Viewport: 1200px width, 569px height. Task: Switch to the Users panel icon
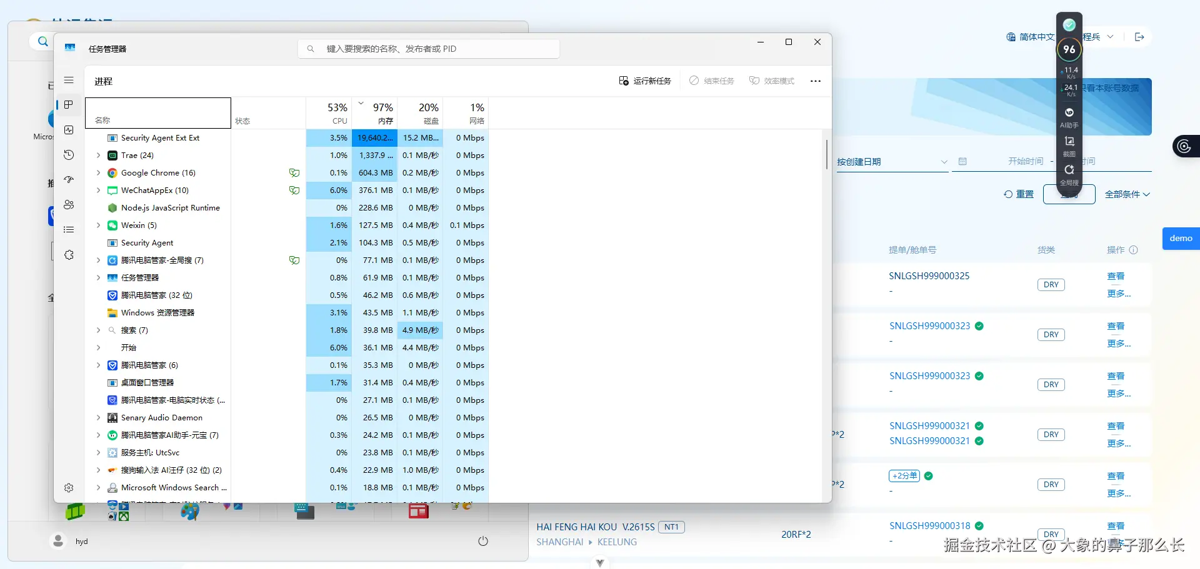point(69,204)
